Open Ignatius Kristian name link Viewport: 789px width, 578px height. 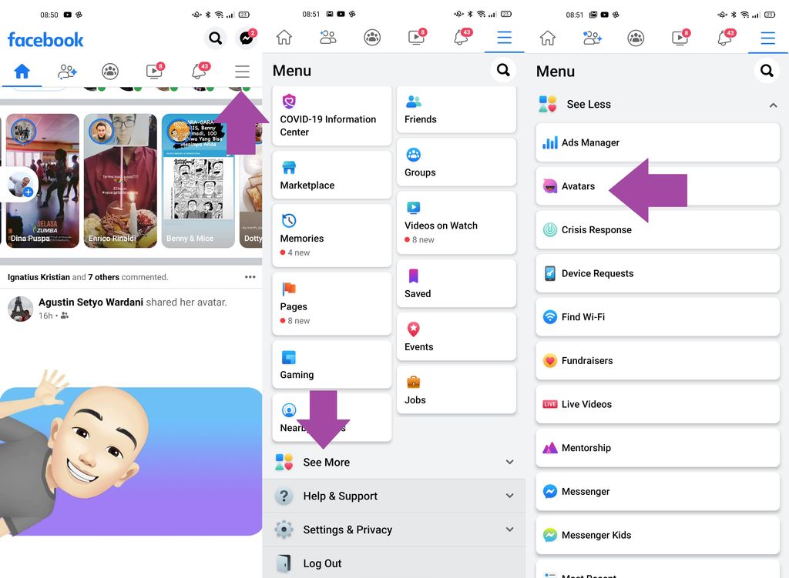point(39,277)
